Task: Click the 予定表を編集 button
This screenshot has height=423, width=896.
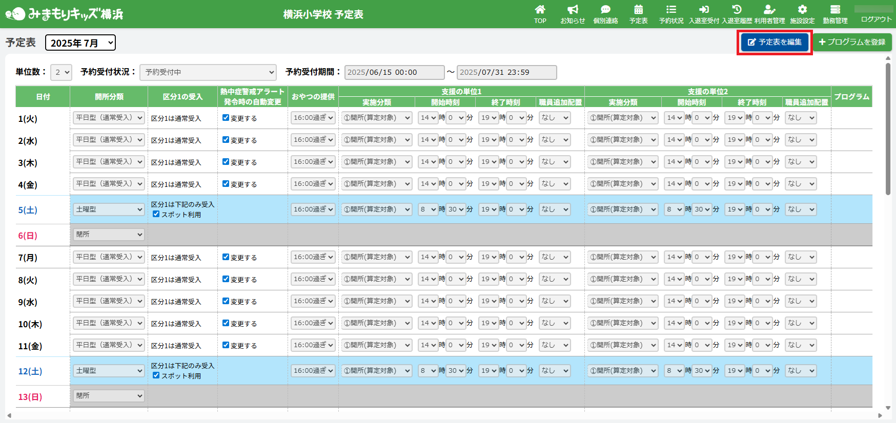Action: [775, 42]
